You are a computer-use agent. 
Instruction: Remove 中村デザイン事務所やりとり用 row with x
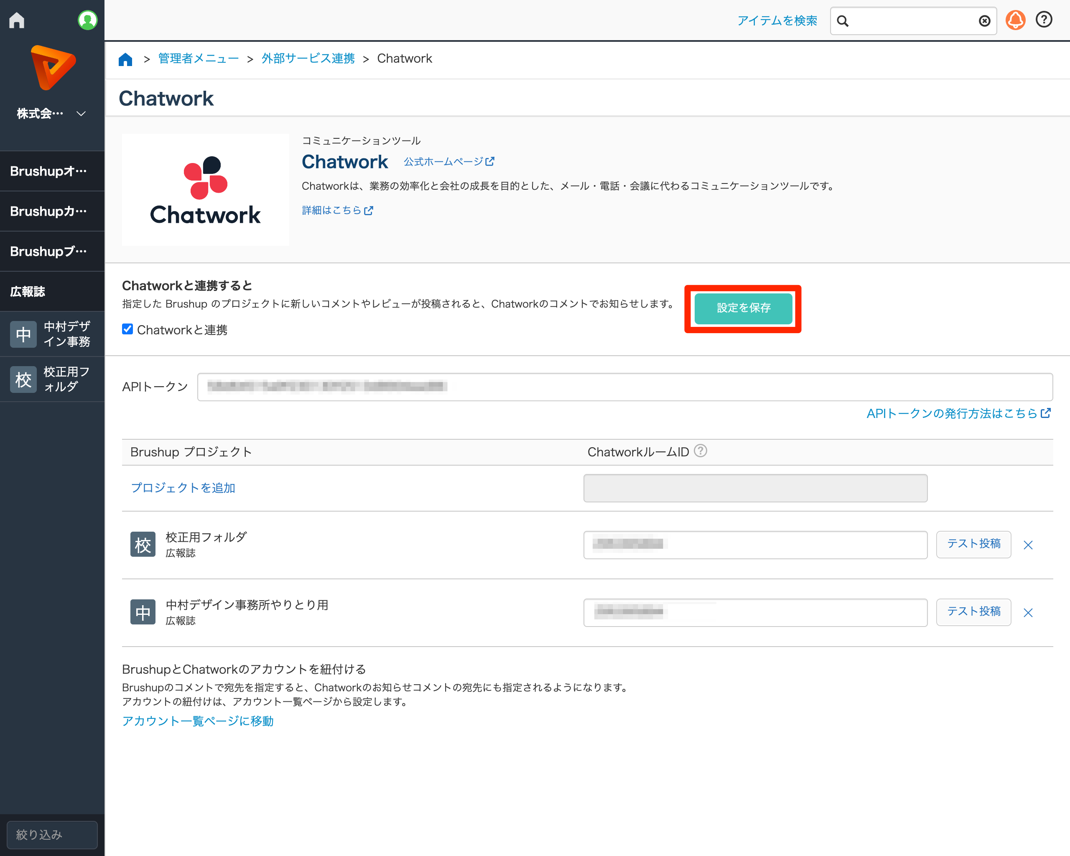(1028, 613)
